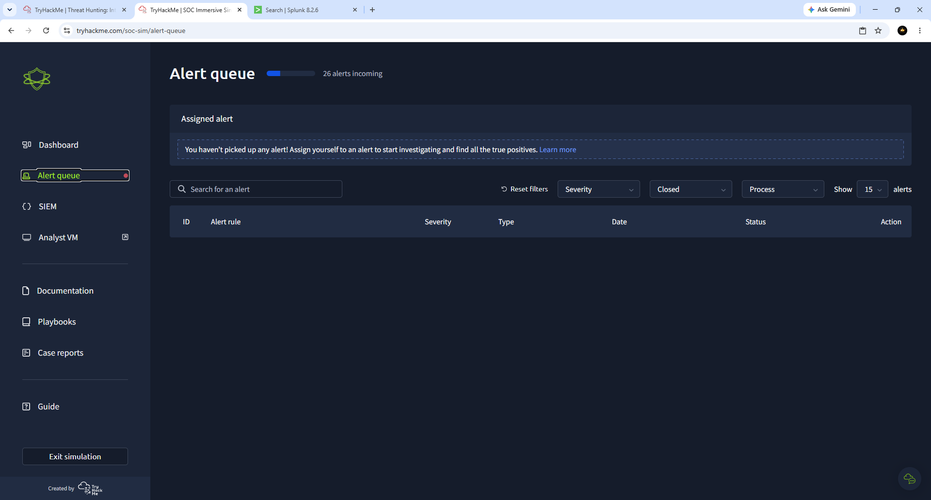Click Reset filters

pyautogui.click(x=524, y=189)
